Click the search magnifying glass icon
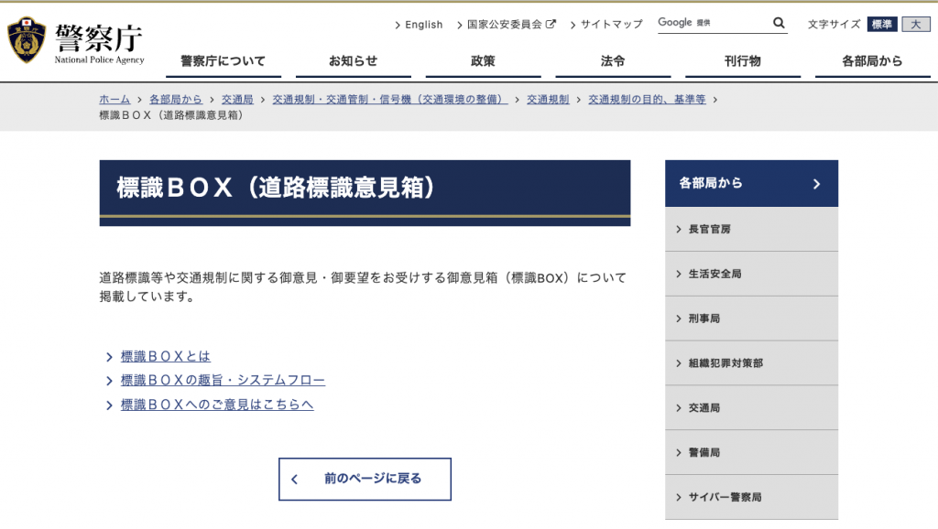 (779, 24)
